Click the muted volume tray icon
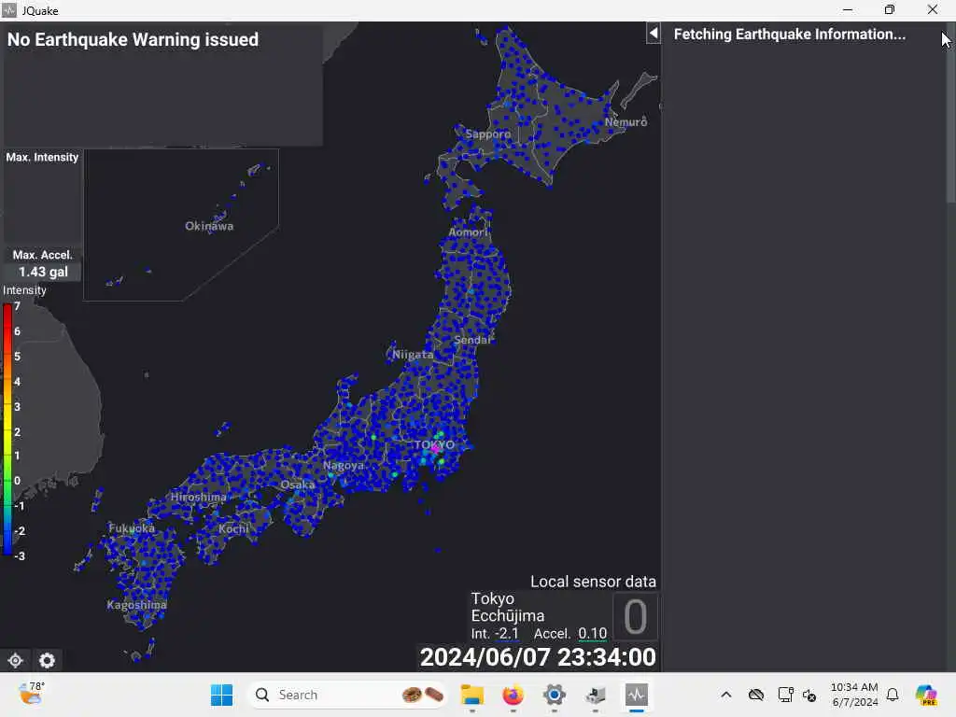This screenshot has height=717, width=956. point(809,695)
